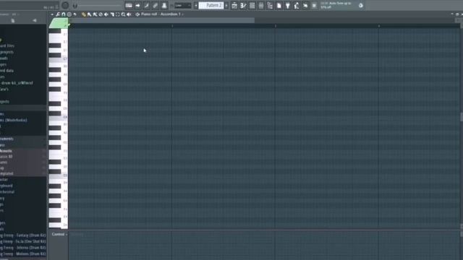Click the browser page icon
Screen dimensions: 463x260
coord(13,20)
